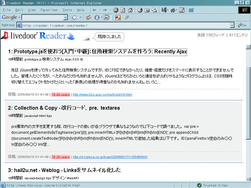Click the 'Trusted Sites' status bar text
This screenshot has width=251, height=188.
click(215, 185)
